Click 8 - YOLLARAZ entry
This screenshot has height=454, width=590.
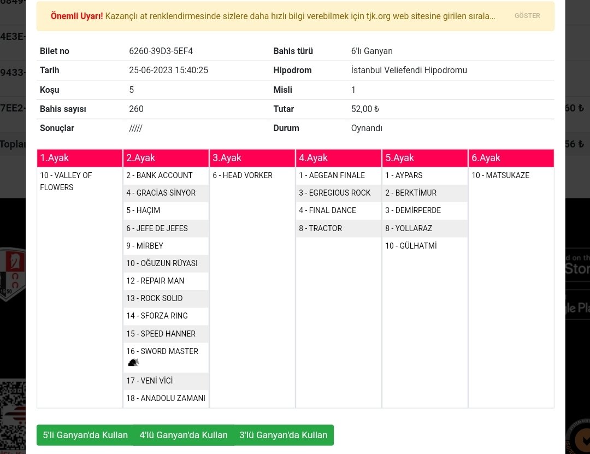click(409, 228)
